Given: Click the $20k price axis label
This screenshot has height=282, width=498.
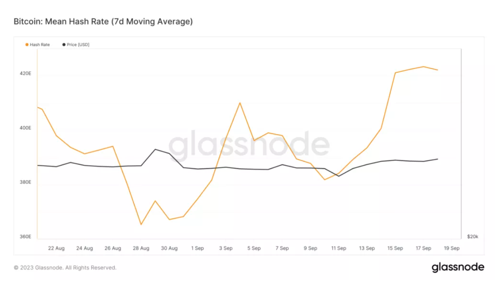Looking at the screenshot, I should coord(473,236).
